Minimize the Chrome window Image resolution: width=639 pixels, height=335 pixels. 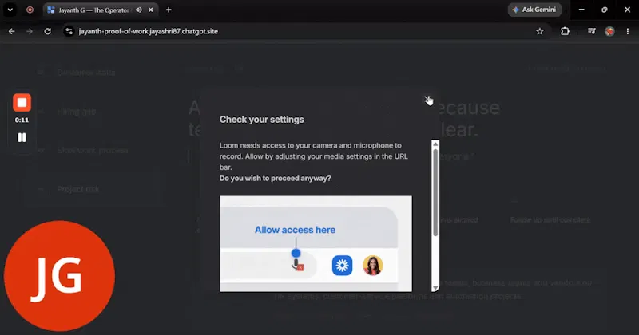(x=581, y=10)
